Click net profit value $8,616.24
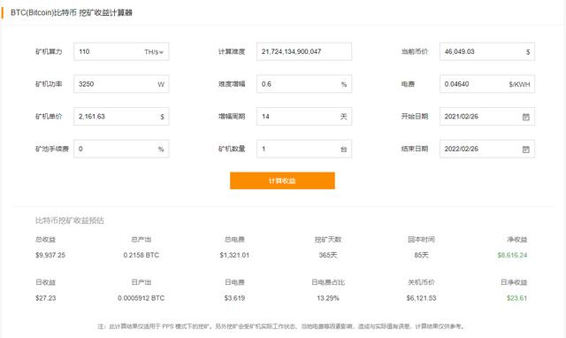 pyautogui.click(x=512, y=256)
